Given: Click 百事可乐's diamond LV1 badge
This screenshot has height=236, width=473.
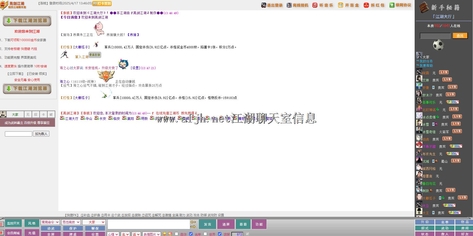Looking at the screenshot, I should [x=452, y=102].
